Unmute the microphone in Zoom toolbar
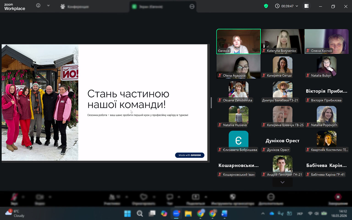Screen dimensions: 352x220 tap(14, 197)
